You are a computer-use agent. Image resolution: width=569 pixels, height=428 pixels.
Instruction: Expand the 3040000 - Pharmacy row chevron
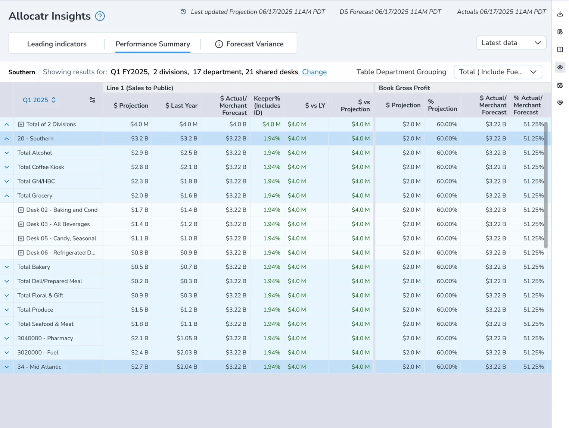pos(7,338)
